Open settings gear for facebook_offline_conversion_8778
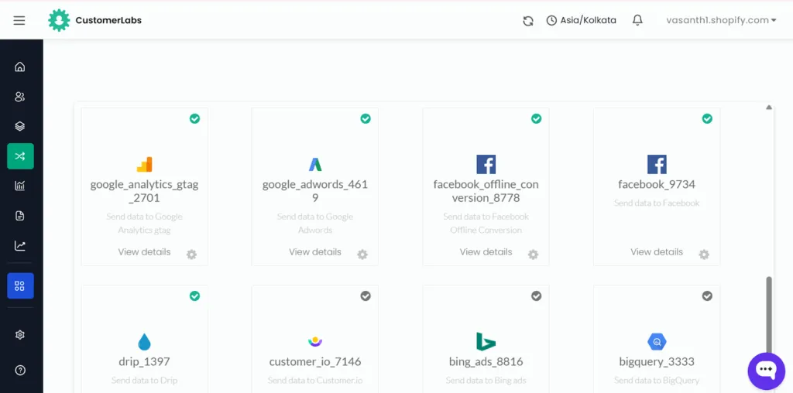The height and width of the screenshot is (393, 793). point(533,255)
